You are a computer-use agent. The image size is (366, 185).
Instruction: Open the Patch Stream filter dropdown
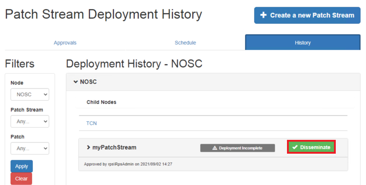click(x=30, y=121)
